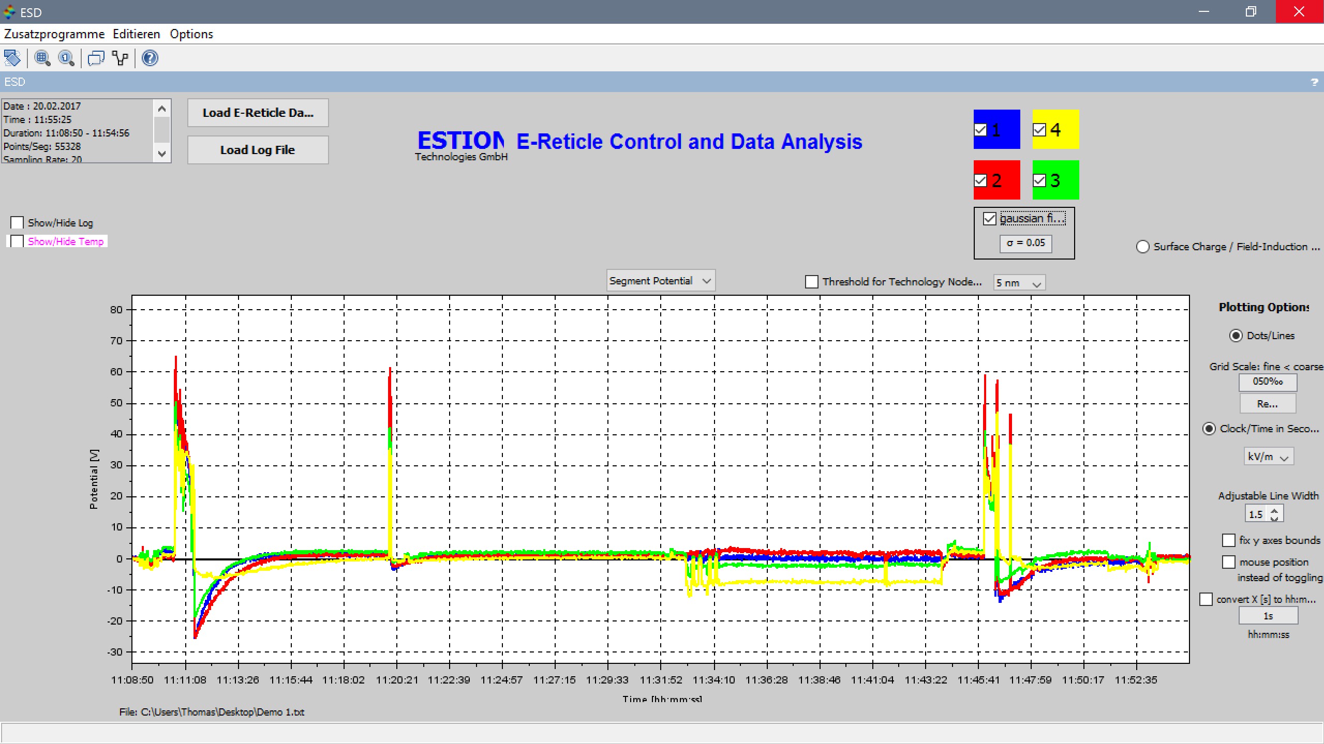Click the Load E-Reticle Da... button

tap(258, 113)
